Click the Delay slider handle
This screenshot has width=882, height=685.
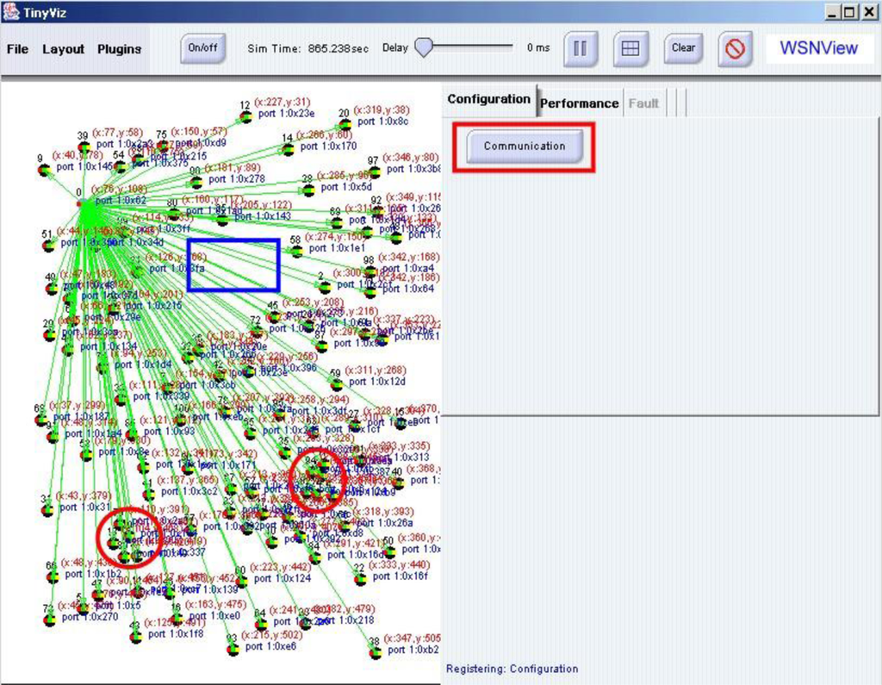point(423,47)
